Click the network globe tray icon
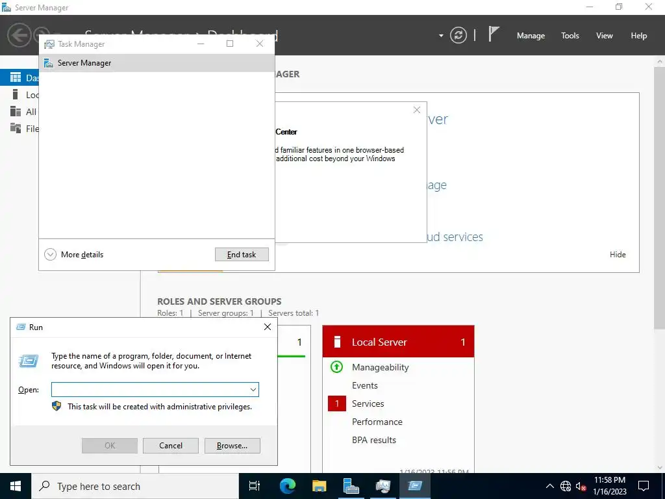The height and width of the screenshot is (499, 665). tap(566, 486)
